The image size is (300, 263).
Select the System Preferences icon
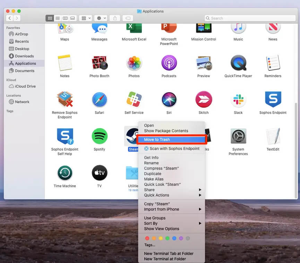pos(238,136)
